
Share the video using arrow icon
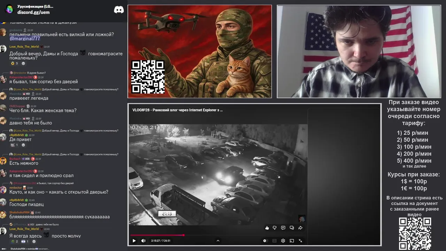(300, 228)
